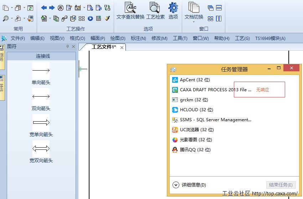Select 光影看图 (32 位) task row

234,140
